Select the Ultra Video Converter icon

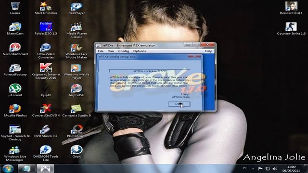[x=46, y=50]
